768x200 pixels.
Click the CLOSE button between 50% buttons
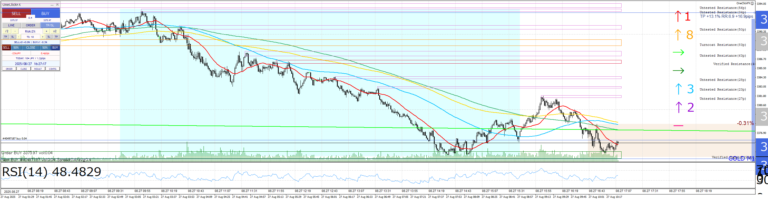pos(30,47)
